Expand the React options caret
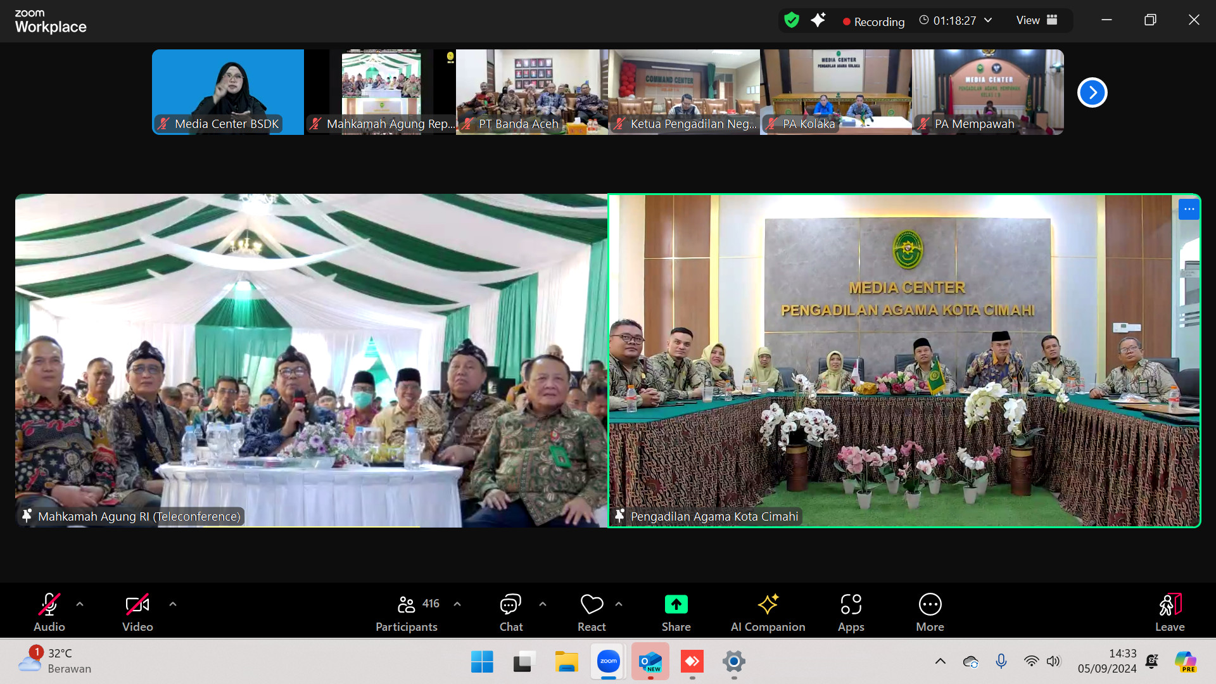 point(619,604)
